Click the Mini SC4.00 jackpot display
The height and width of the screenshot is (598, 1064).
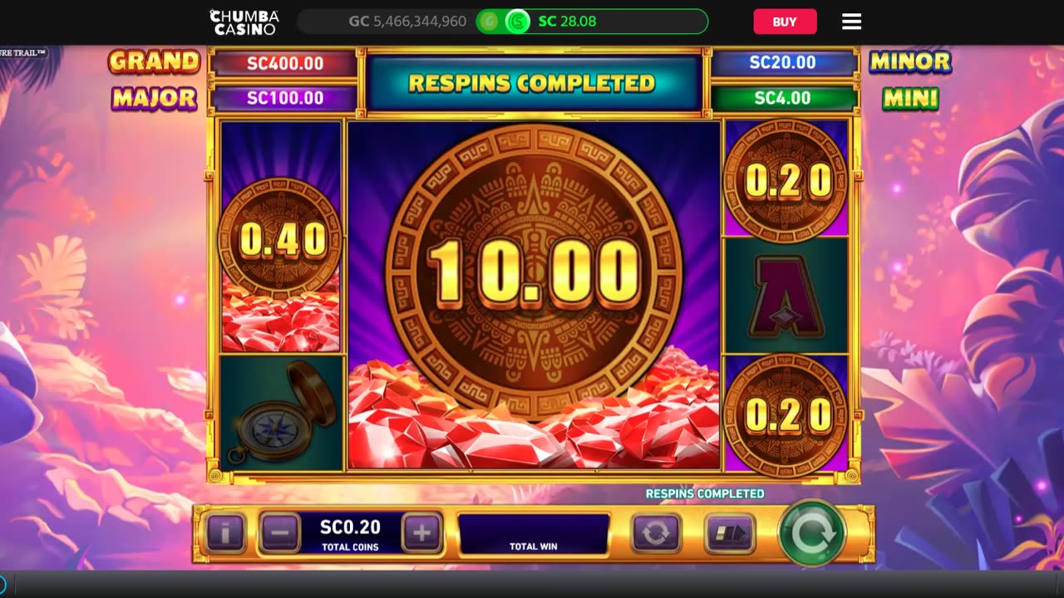click(x=782, y=98)
